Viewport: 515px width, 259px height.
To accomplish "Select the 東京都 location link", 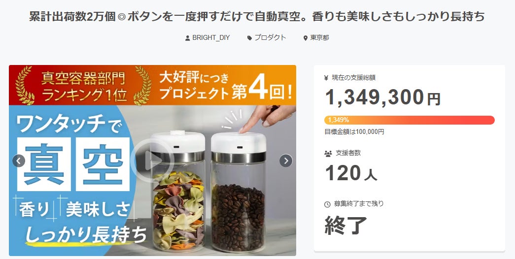I will pos(319,38).
